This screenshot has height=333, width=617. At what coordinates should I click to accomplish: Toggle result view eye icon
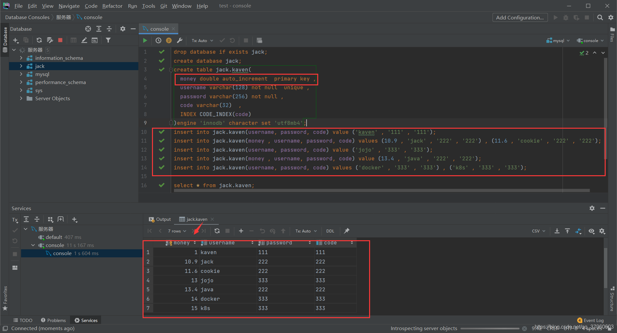coord(591,231)
